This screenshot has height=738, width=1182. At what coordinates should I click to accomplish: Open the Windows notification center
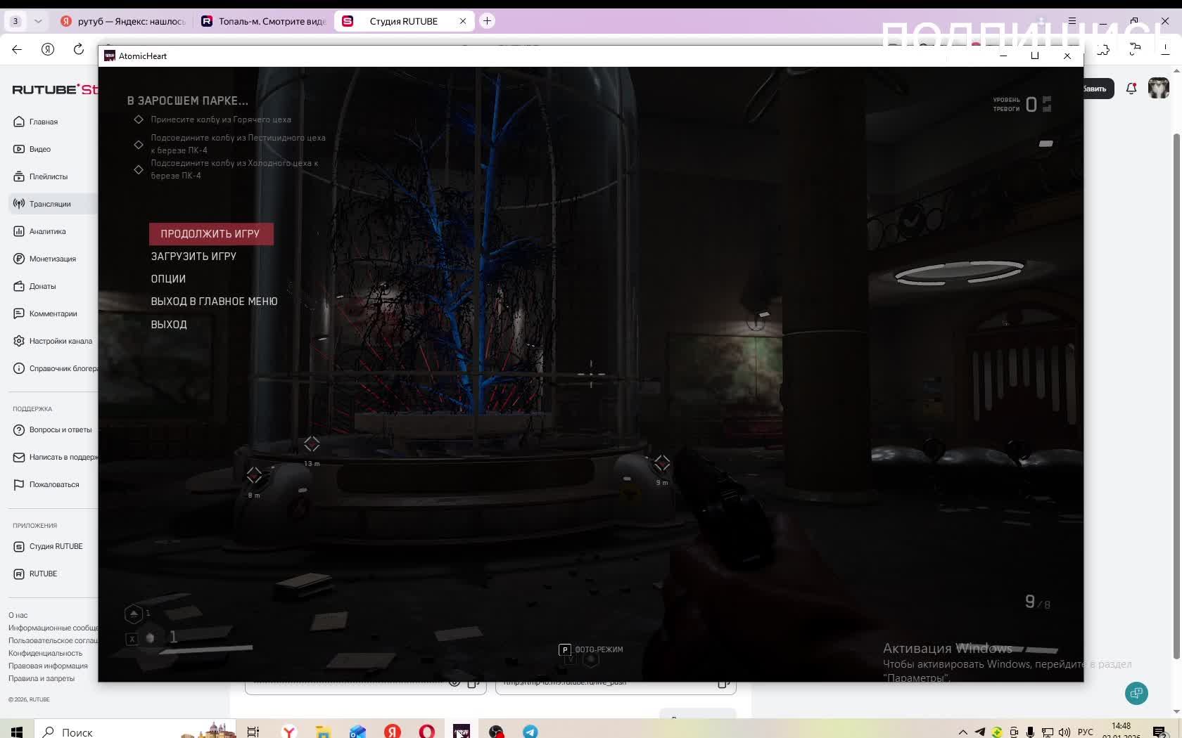1159,732
